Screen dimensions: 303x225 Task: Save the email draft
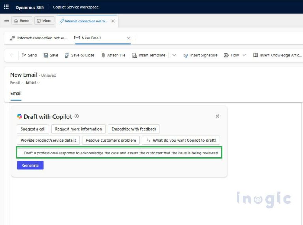point(51,55)
